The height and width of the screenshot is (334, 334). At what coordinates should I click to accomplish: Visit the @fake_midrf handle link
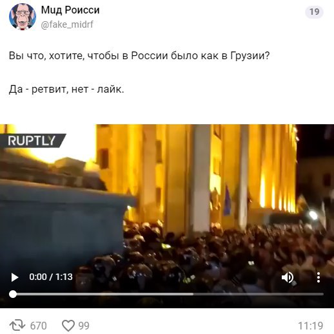coord(67,24)
